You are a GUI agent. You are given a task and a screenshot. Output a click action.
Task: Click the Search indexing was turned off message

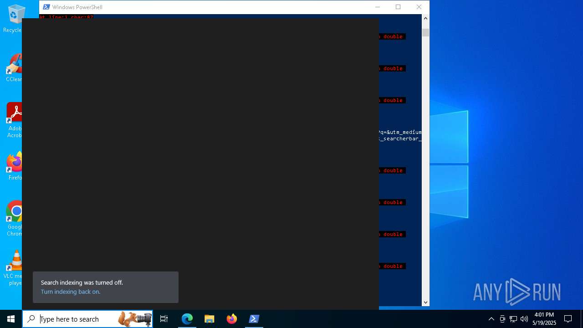click(x=82, y=282)
